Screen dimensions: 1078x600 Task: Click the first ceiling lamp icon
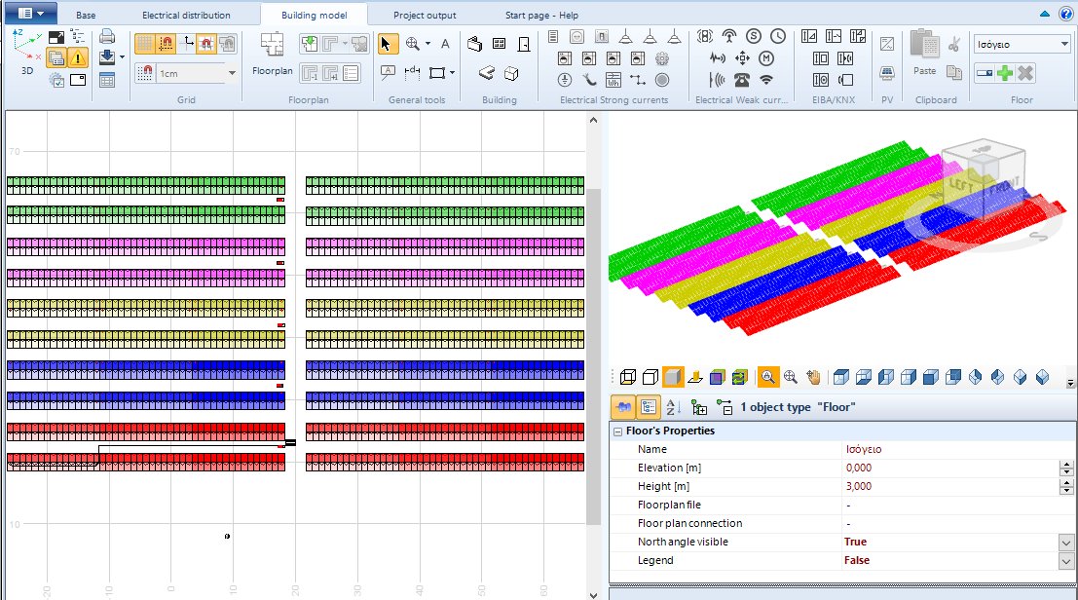point(625,37)
